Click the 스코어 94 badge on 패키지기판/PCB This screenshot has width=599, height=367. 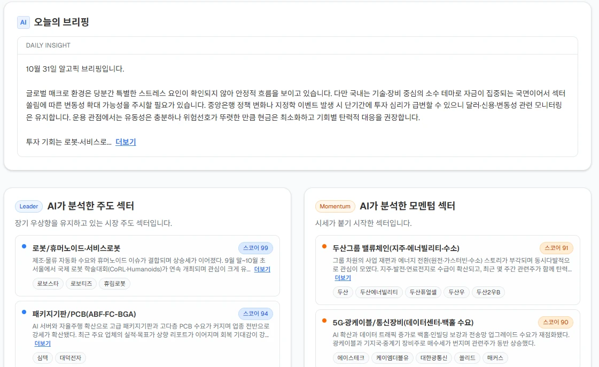[x=255, y=314]
